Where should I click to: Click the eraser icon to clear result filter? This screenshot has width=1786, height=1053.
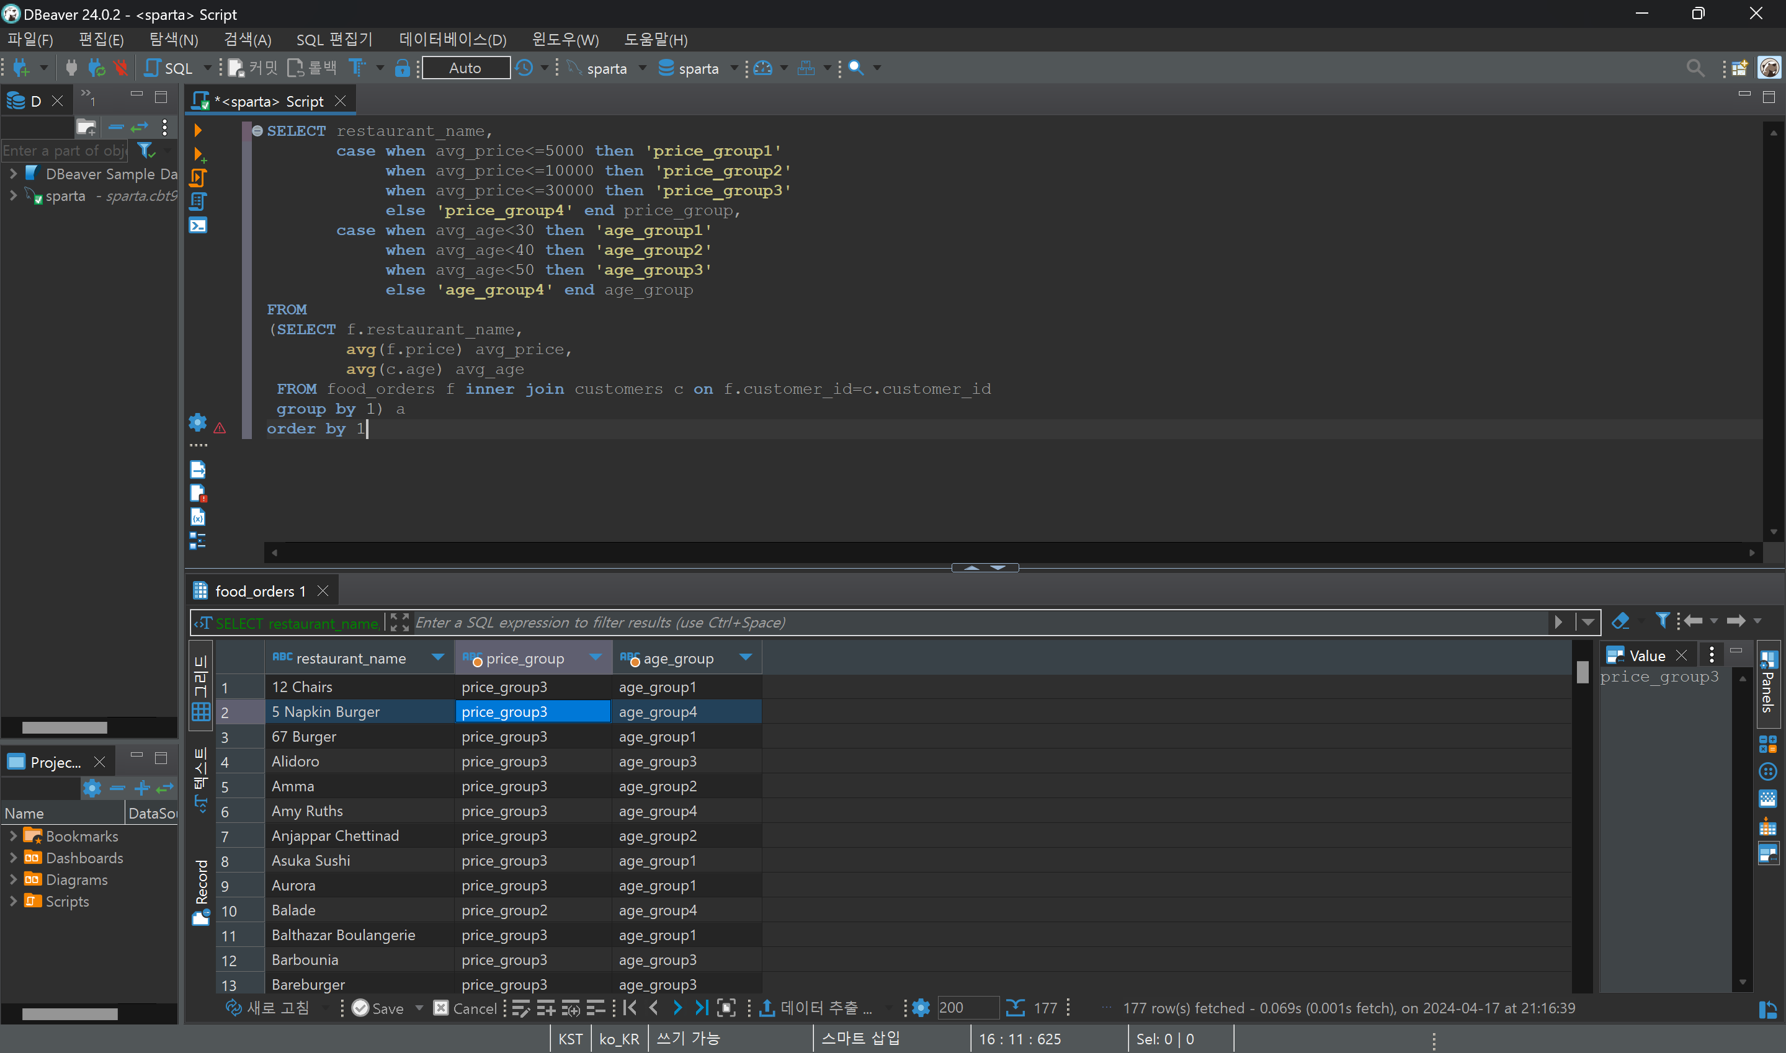[x=1620, y=621]
